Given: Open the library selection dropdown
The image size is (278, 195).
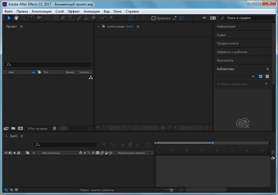Looking at the screenshot, I should point(253,76).
